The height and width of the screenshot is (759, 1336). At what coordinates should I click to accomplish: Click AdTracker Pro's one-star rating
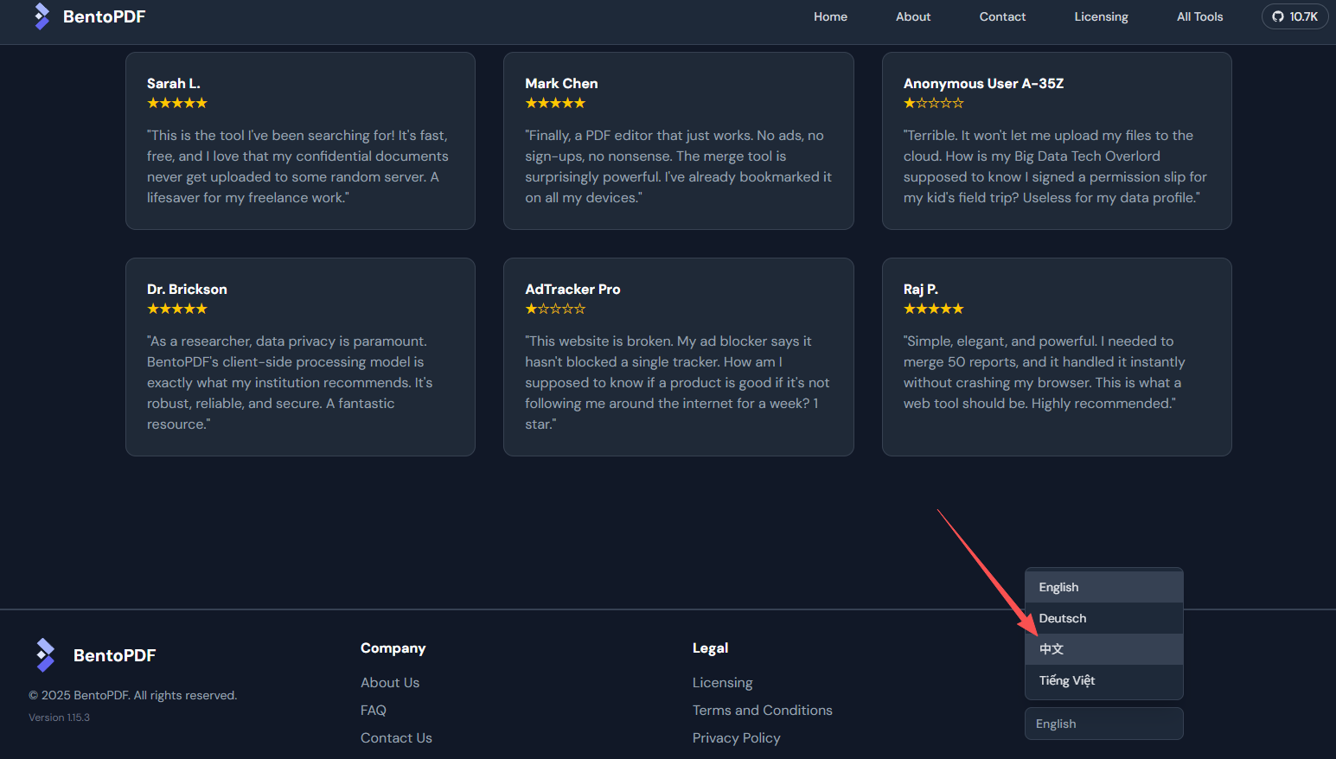[555, 309]
